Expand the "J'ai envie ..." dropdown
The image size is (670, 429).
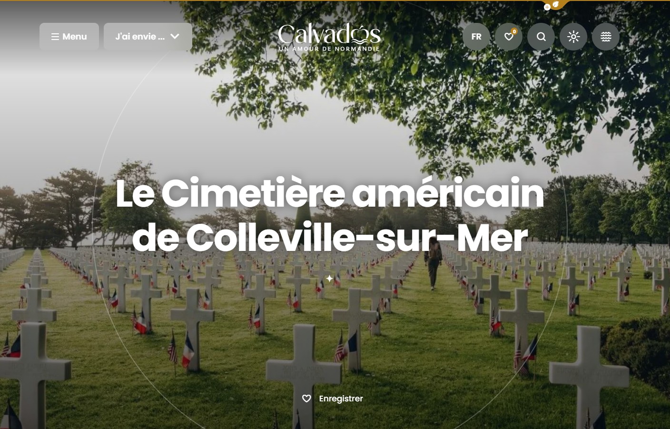[148, 37]
